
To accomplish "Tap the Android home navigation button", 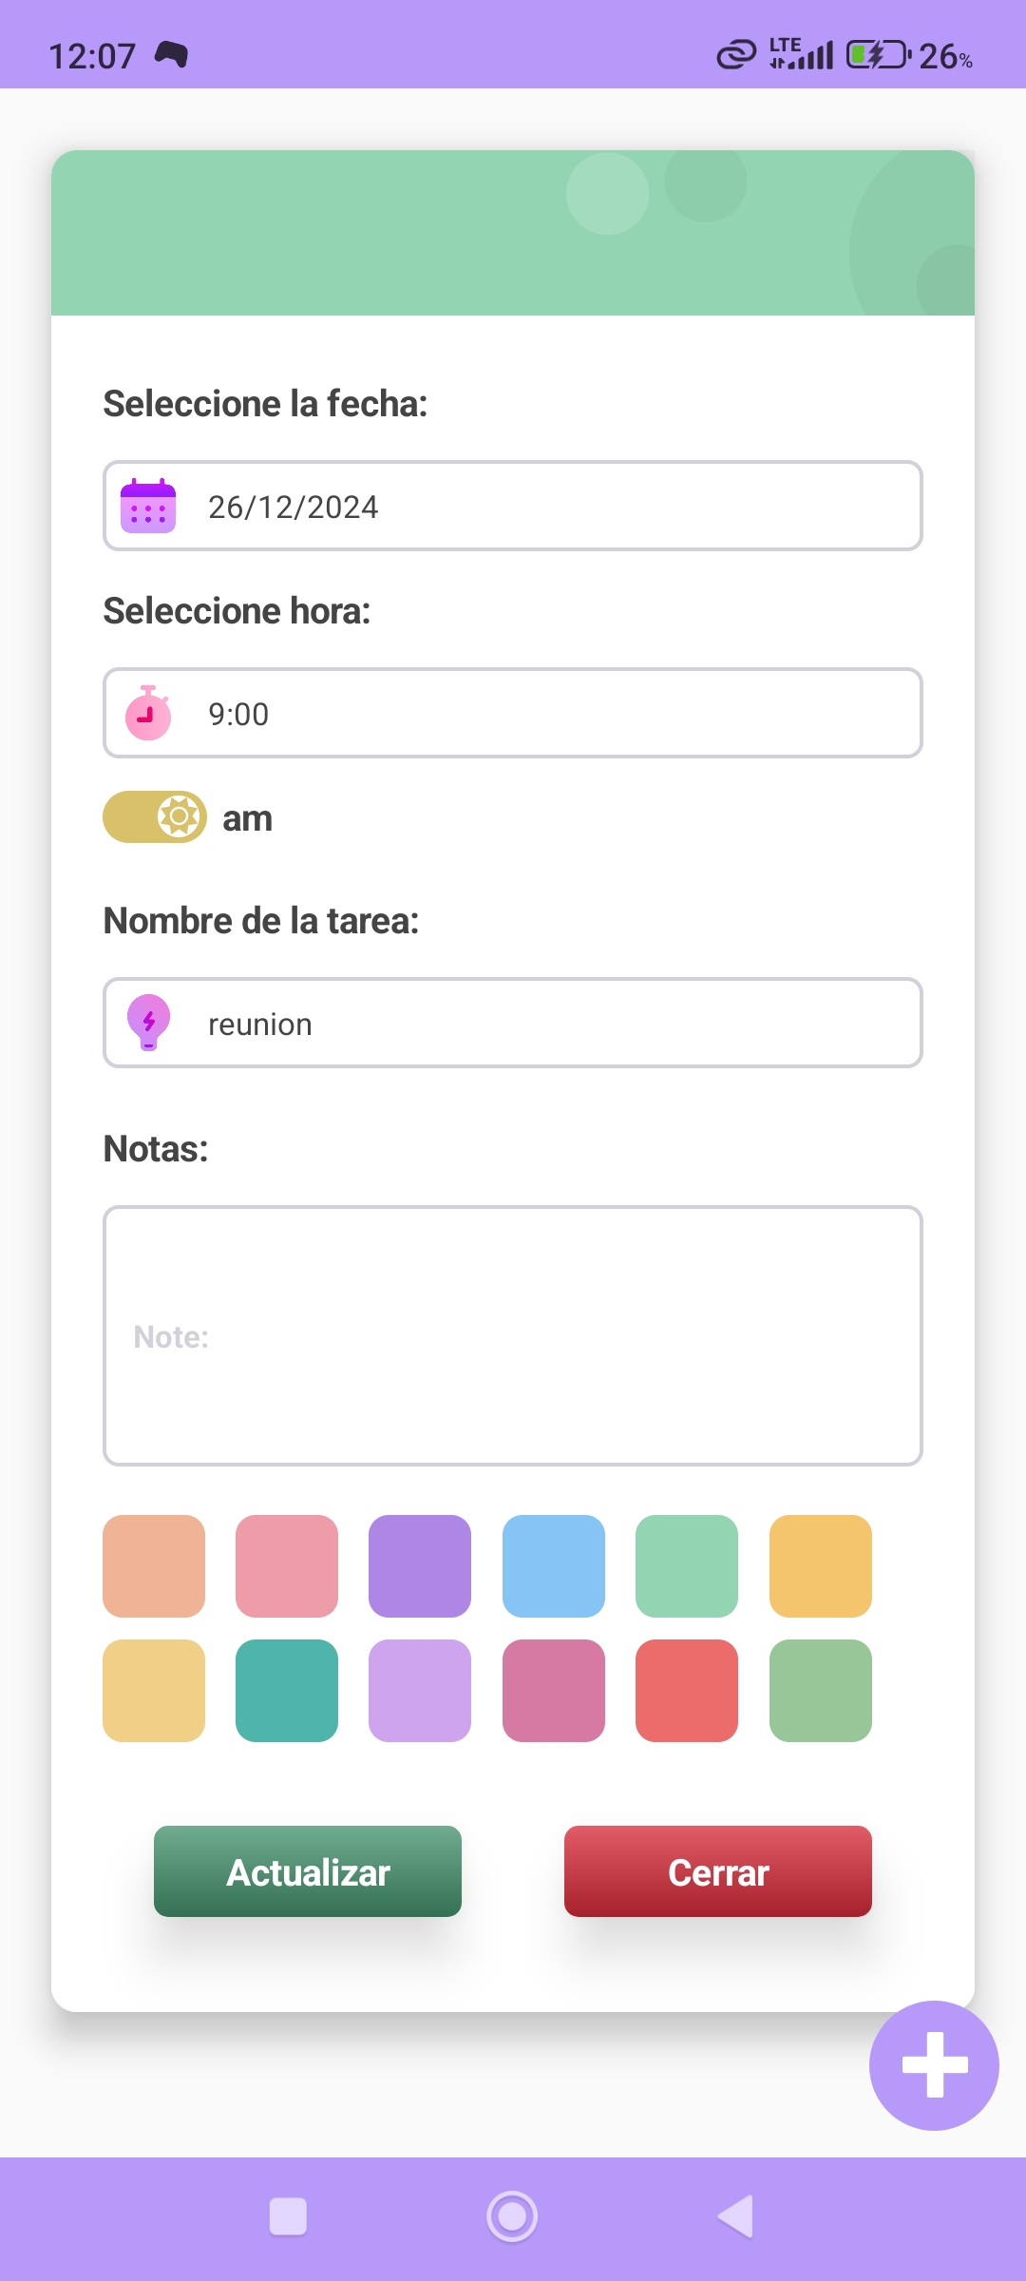I will click(512, 2214).
